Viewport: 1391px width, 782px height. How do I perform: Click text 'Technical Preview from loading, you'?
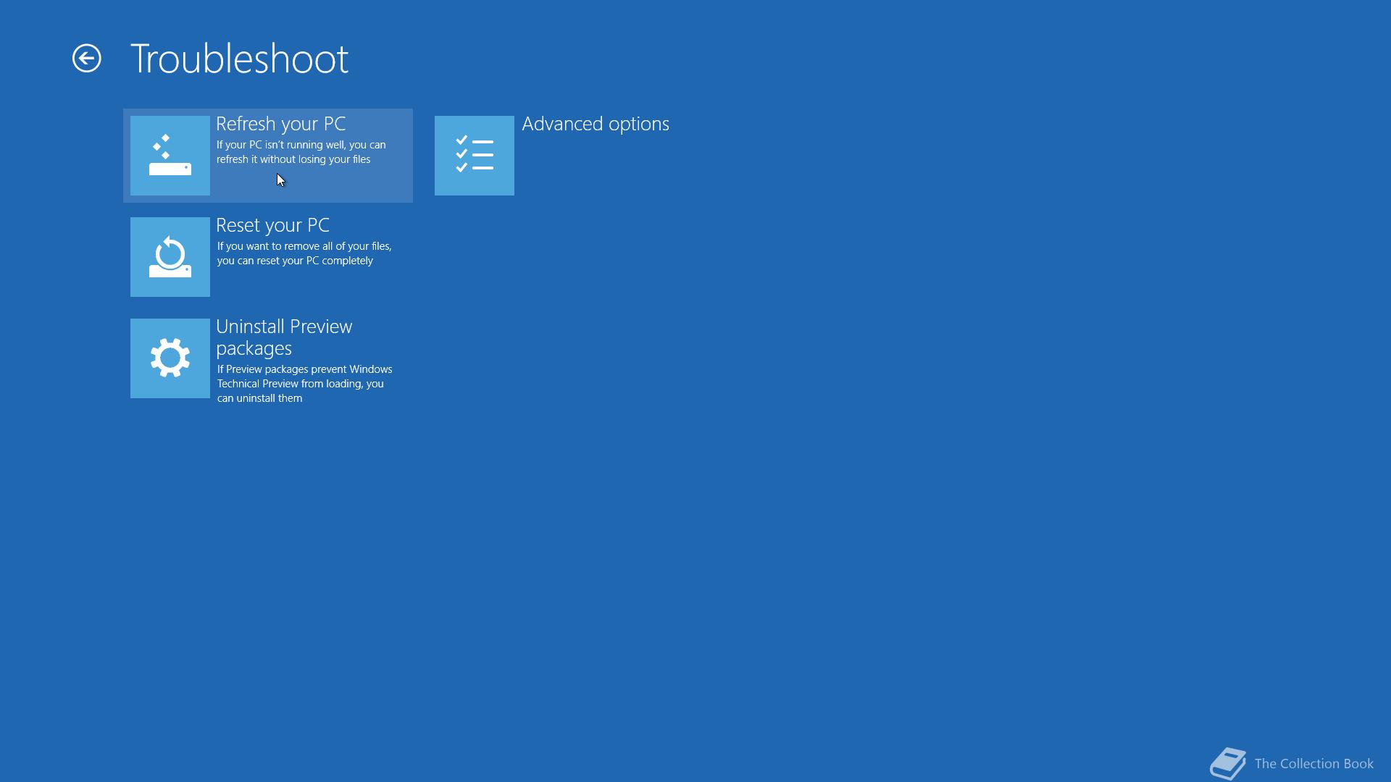[301, 384]
